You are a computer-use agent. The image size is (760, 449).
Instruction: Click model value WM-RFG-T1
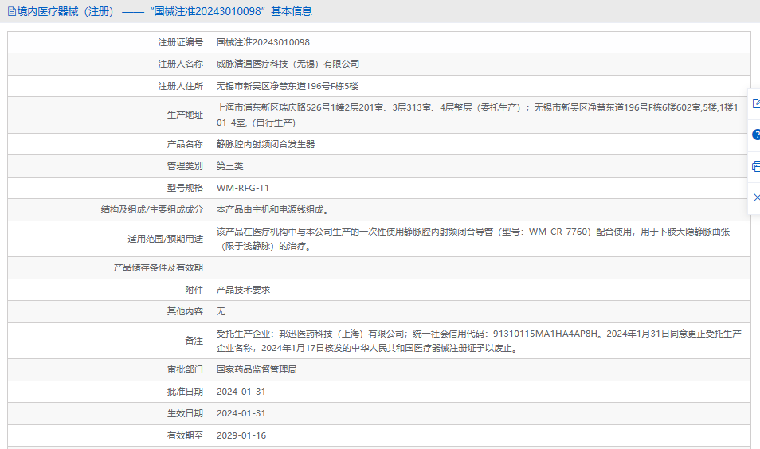point(243,188)
